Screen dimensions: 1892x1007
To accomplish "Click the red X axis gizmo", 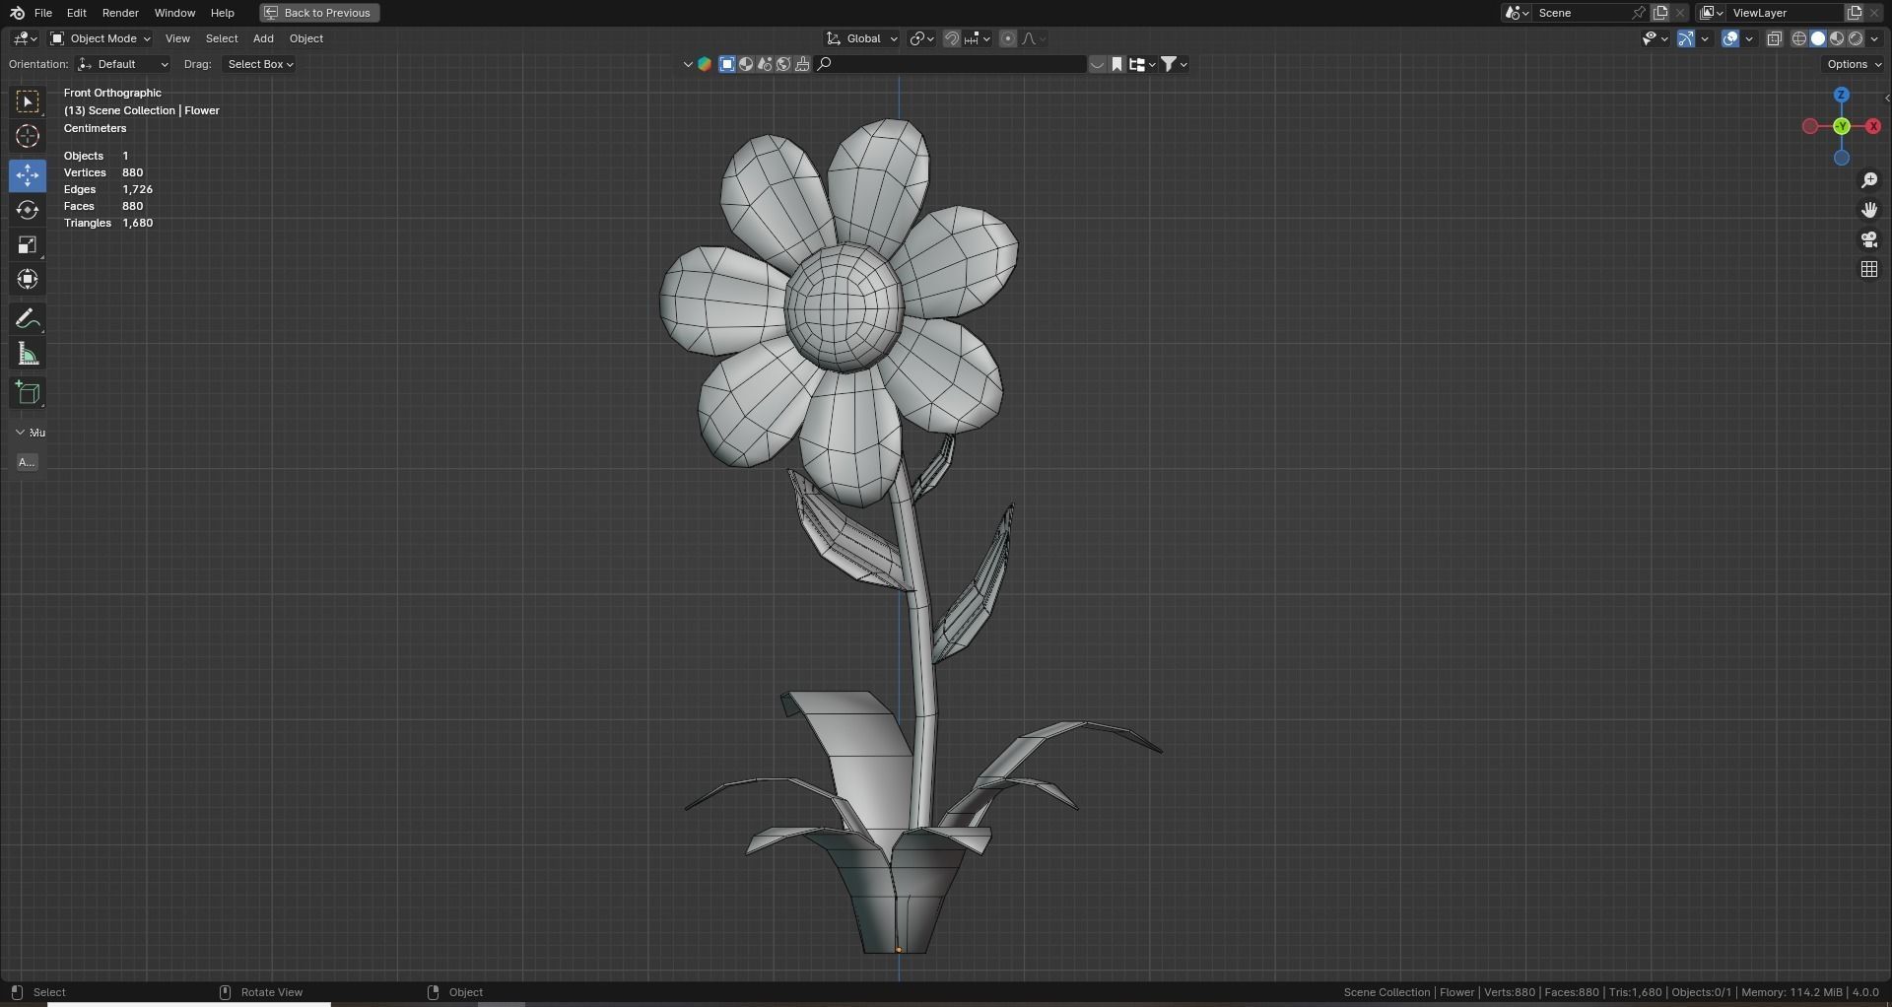I will (1873, 126).
